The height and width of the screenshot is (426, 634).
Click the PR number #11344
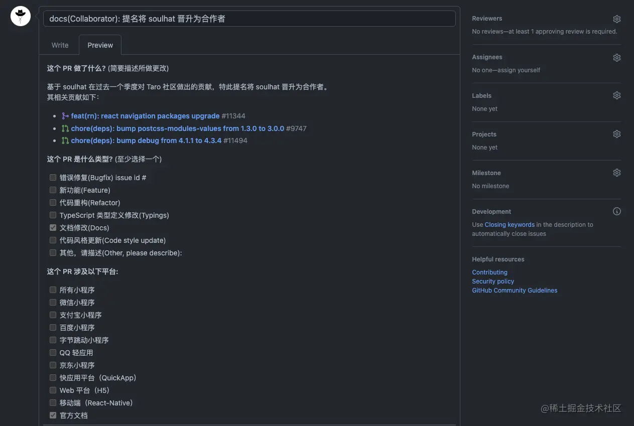[233, 116]
